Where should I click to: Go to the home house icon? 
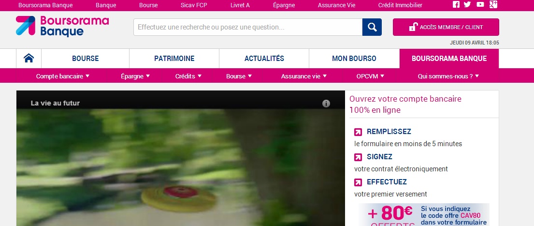(29, 58)
